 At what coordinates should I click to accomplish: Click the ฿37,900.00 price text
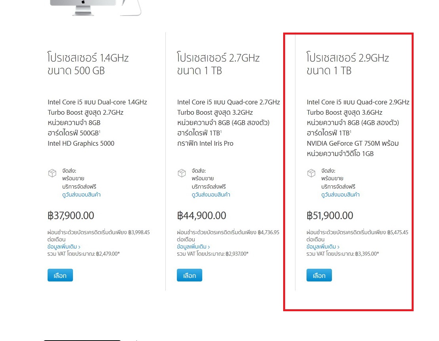(71, 216)
